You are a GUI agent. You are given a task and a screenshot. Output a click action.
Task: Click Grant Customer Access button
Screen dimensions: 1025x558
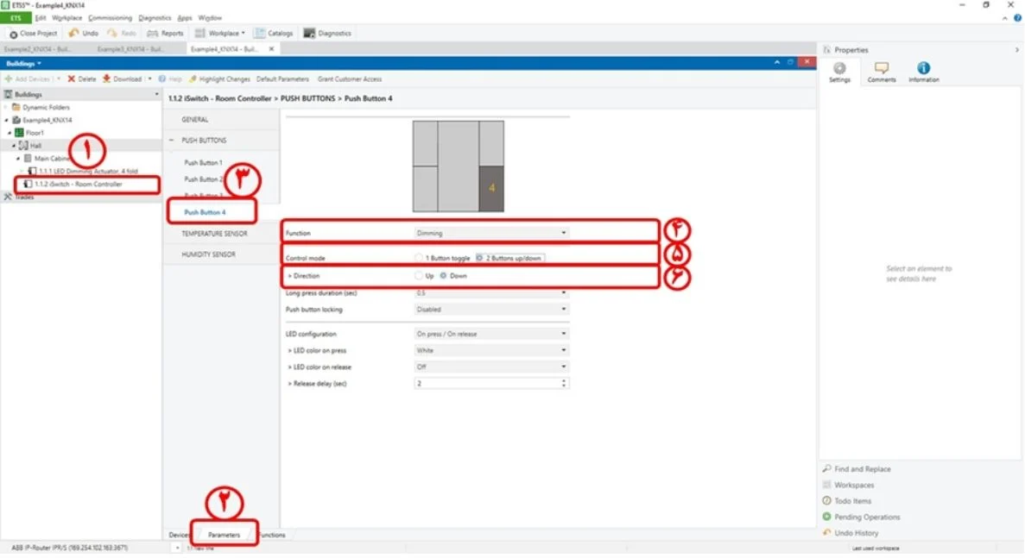coord(350,79)
